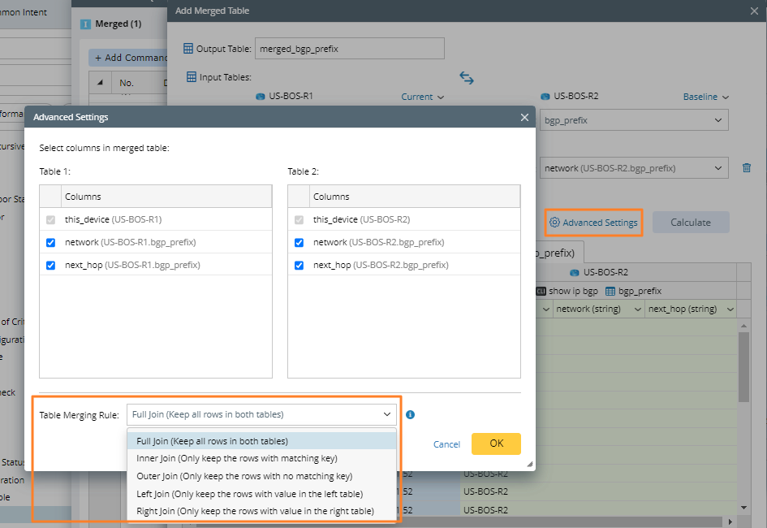
Task: Click the bgp_prefix table icon under US-BOS-R2
Action: tap(610, 291)
